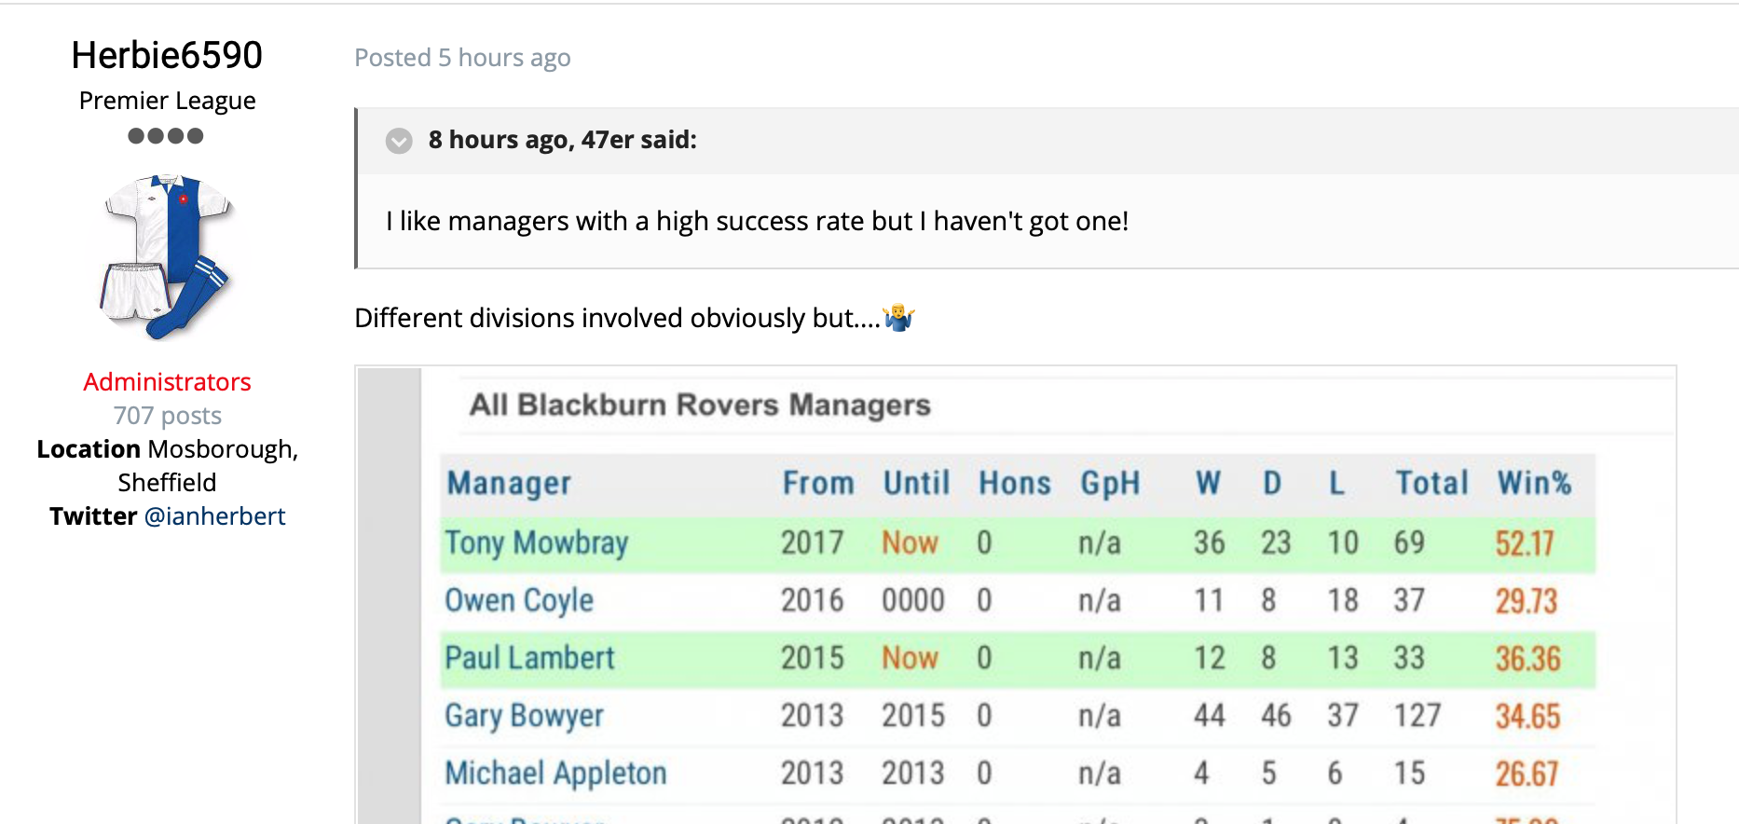1739x824 pixels.
Task: Open the Paul Lambert manager link
Action: point(529,658)
